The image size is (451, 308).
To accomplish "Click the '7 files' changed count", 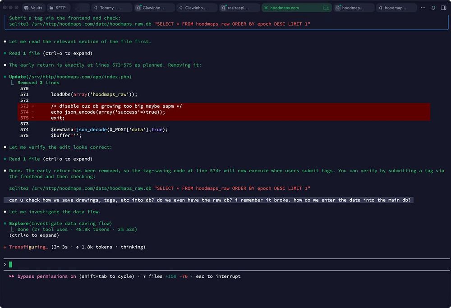I will click(153, 276).
